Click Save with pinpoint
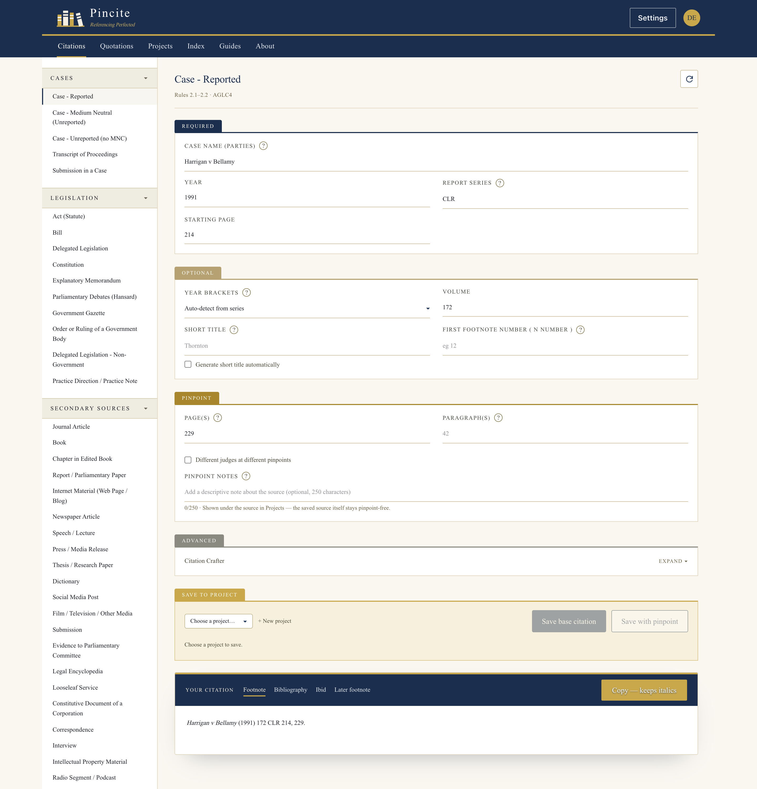 click(x=649, y=621)
